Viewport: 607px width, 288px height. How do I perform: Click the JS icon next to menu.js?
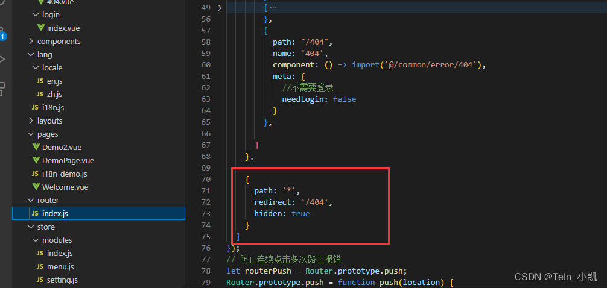40,267
